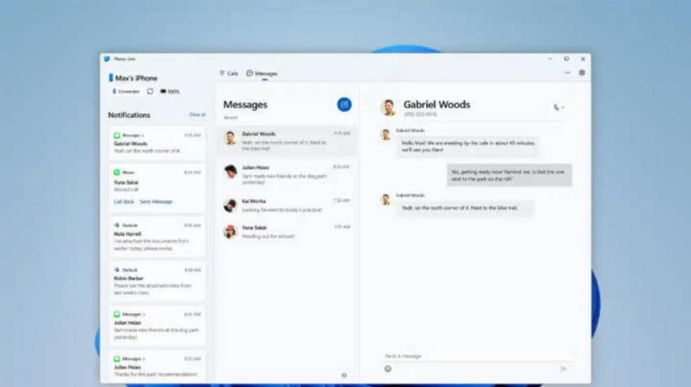
Task: Click Call Back on the missed call
Action: tap(124, 202)
